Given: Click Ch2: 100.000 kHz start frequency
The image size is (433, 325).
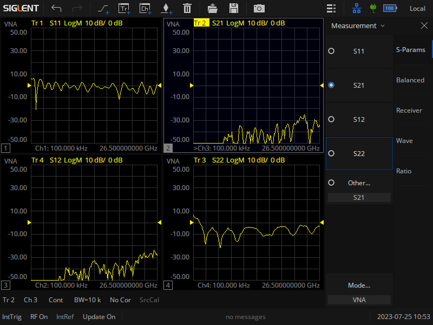Looking at the screenshot, I should click(61, 285).
